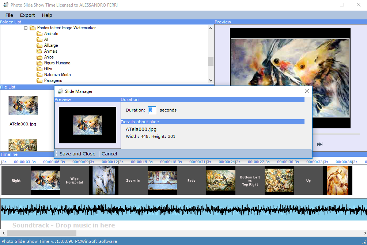The width and height of the screenshot is (367, 245).
Task: Click the application icon in main title bar
Action: 6,5
